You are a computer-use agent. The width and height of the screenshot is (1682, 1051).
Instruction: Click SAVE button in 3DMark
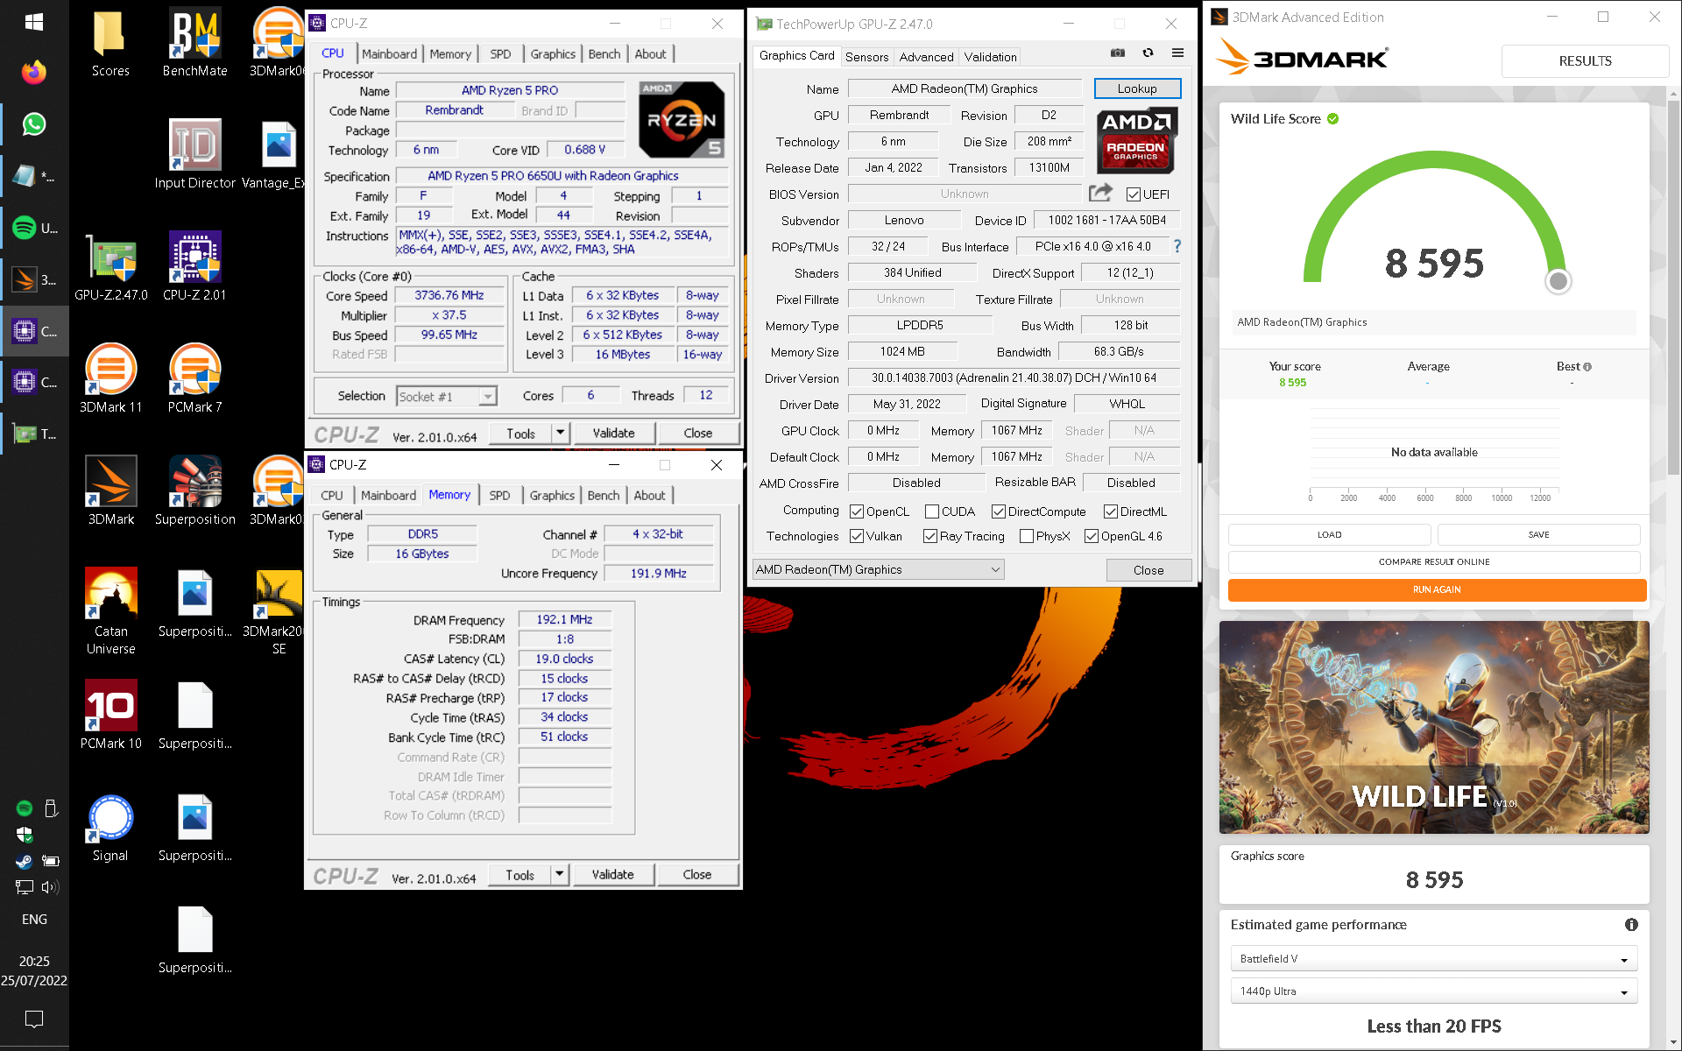[1538, 534]
